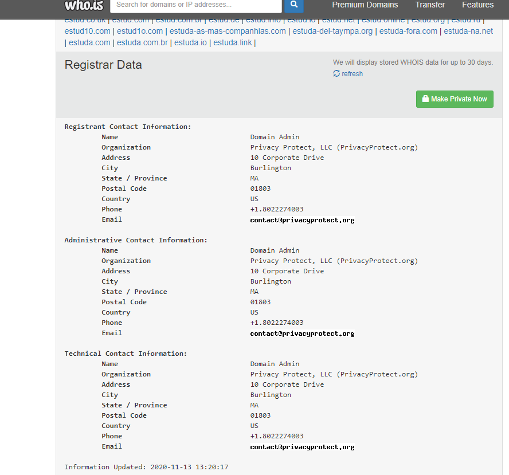Image resolution: width=509 pixels, height=475 pixels.
Task: Open the Transfer menu item
Action: coord(430,5)
